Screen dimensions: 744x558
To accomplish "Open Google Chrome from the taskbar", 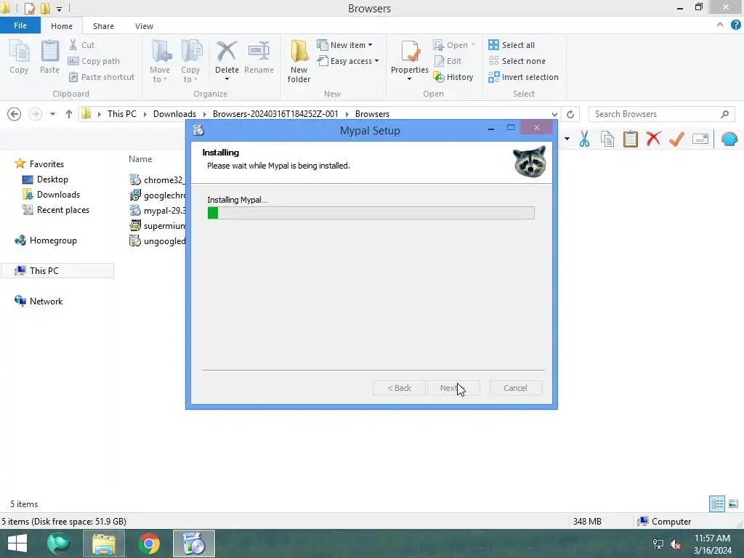I will (149, 543).
